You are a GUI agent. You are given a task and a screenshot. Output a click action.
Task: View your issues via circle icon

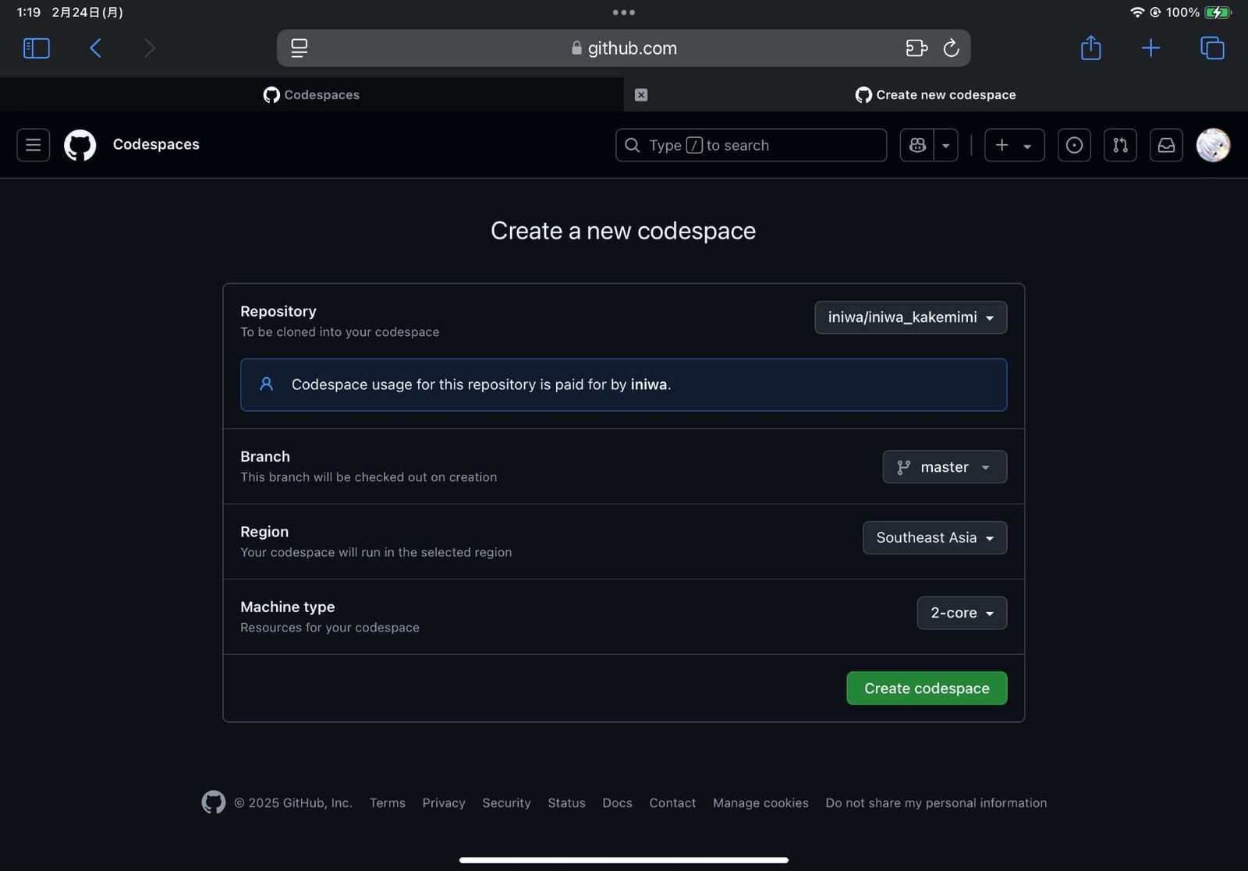click(x=1074, y=145)
